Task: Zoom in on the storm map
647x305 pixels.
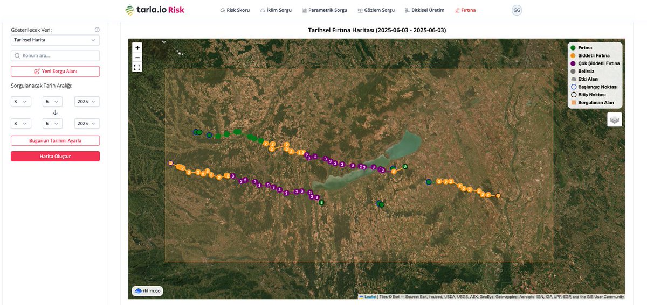Action: point(137,48)
